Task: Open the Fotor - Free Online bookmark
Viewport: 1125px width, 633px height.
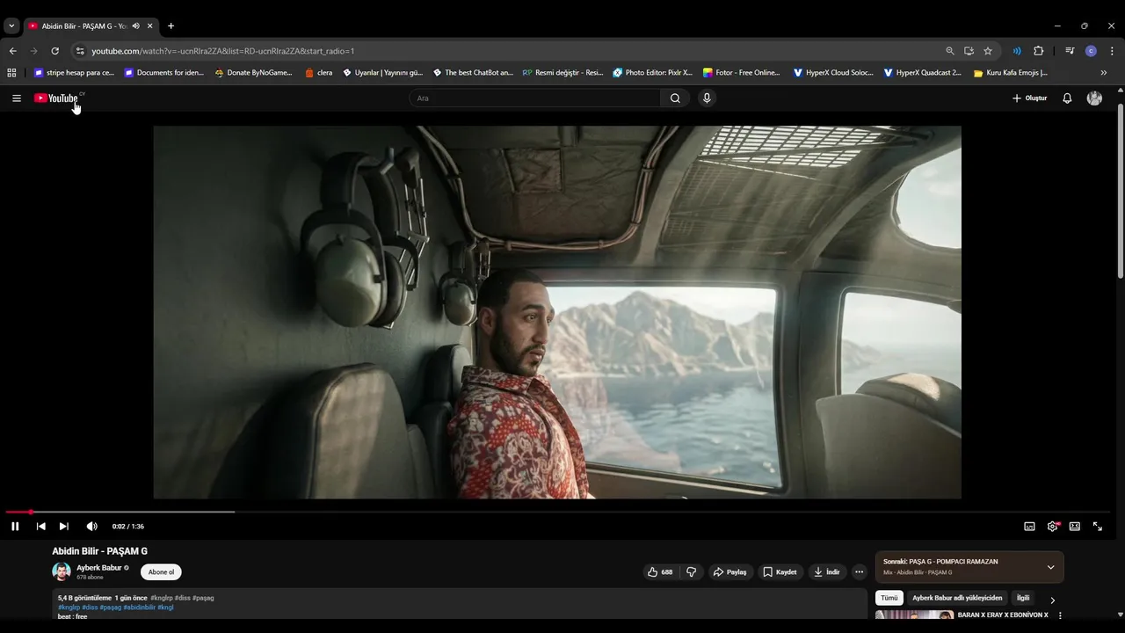Action: (x=743, y=73)
